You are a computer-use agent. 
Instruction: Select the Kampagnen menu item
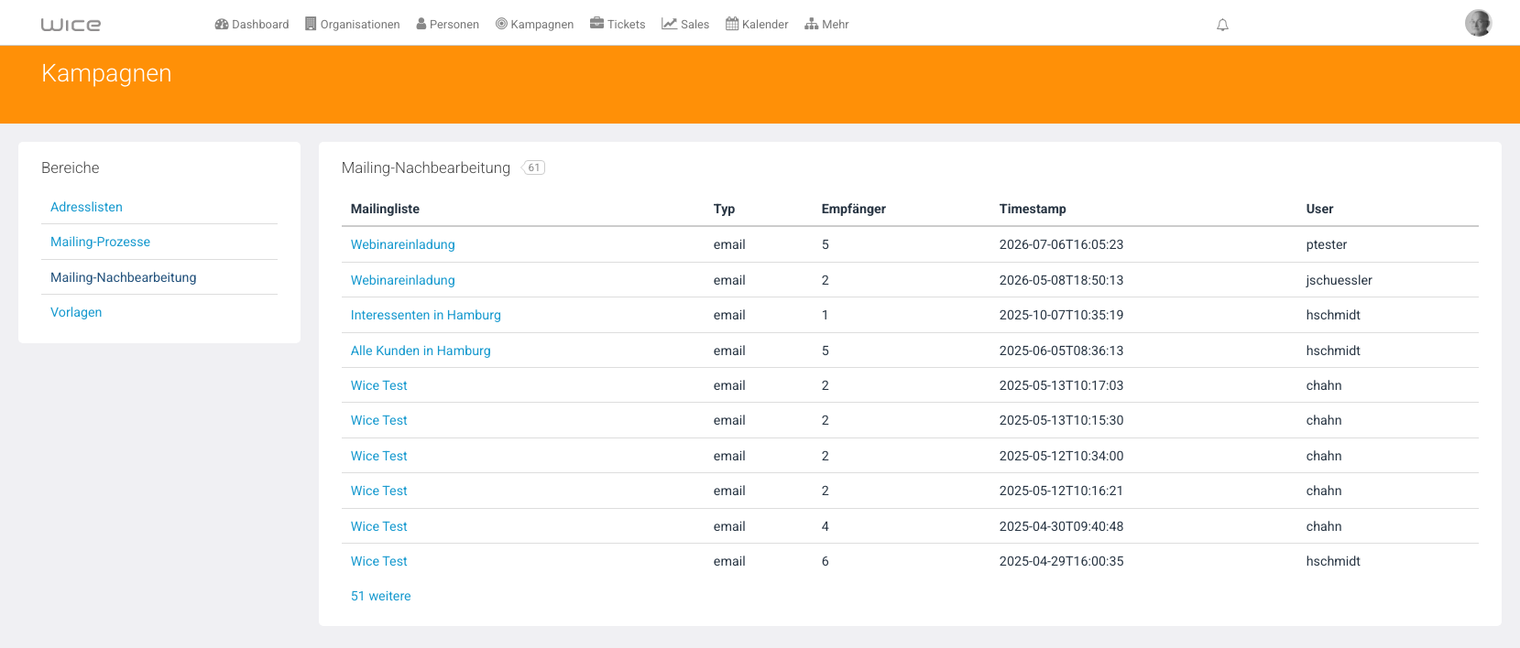(535, 25)
